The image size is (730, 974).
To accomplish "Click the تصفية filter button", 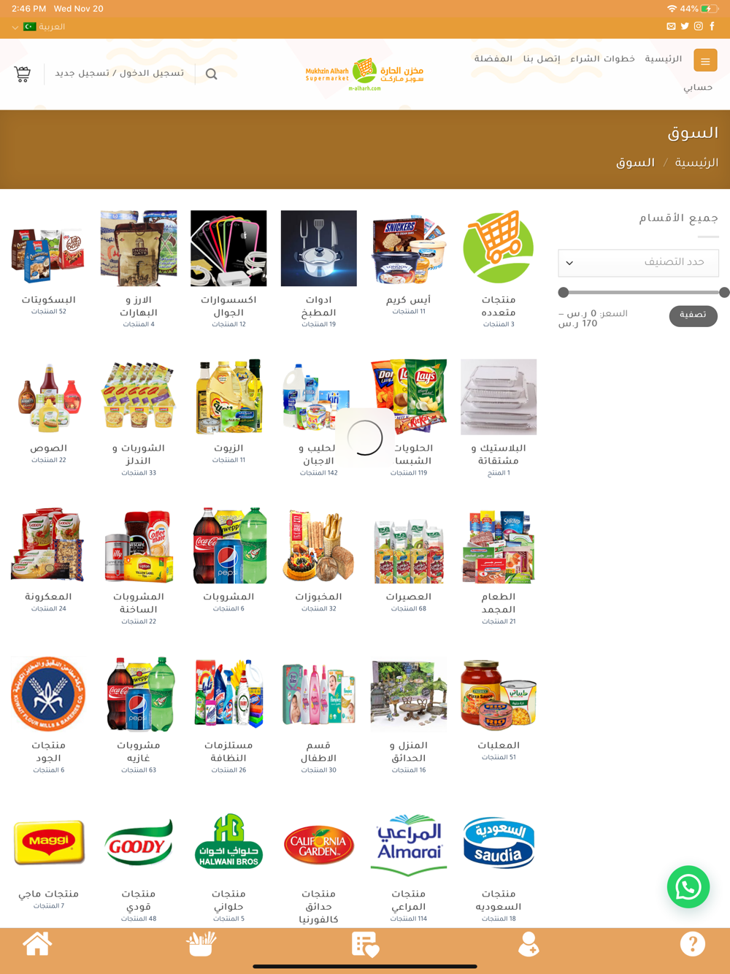I will click(693, 315).
